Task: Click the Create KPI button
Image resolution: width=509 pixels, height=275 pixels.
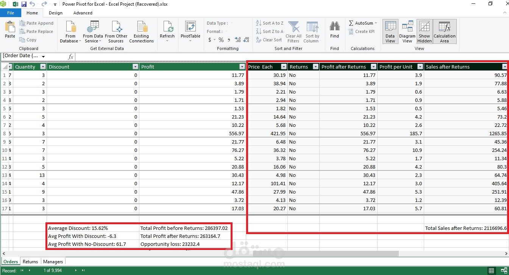Action: 362,31
